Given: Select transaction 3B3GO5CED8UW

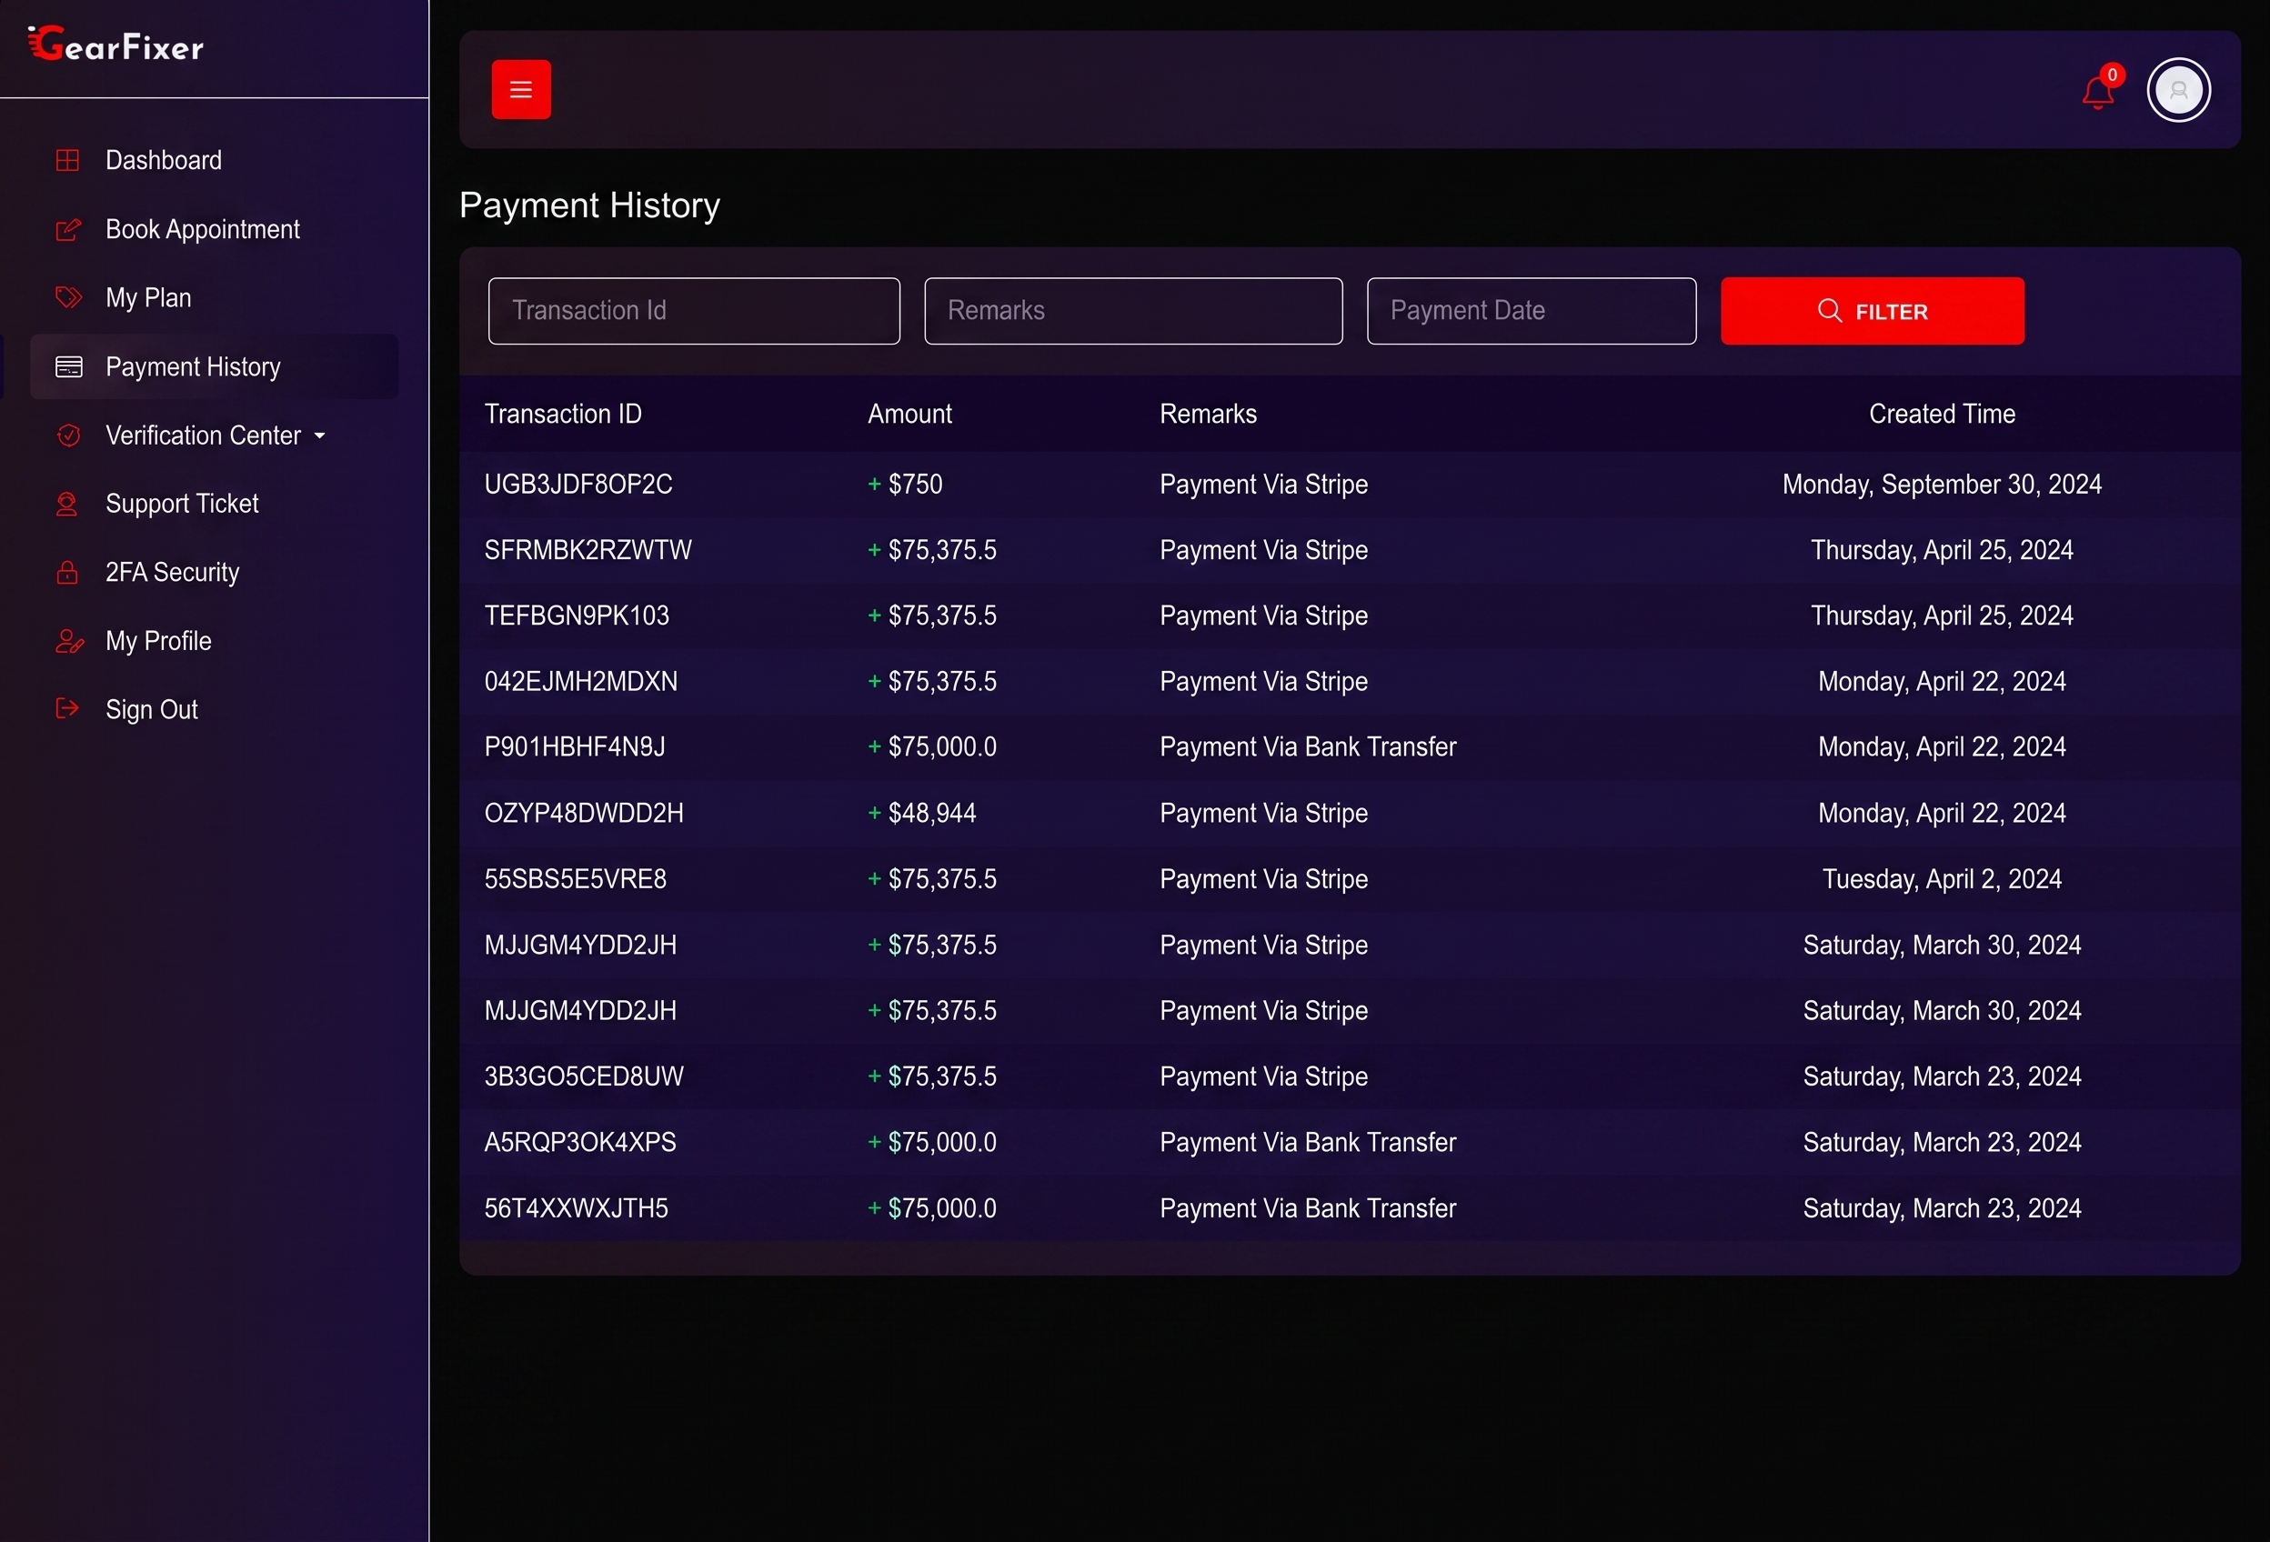Looking at the screenshot, I should tap(584, 1076).
